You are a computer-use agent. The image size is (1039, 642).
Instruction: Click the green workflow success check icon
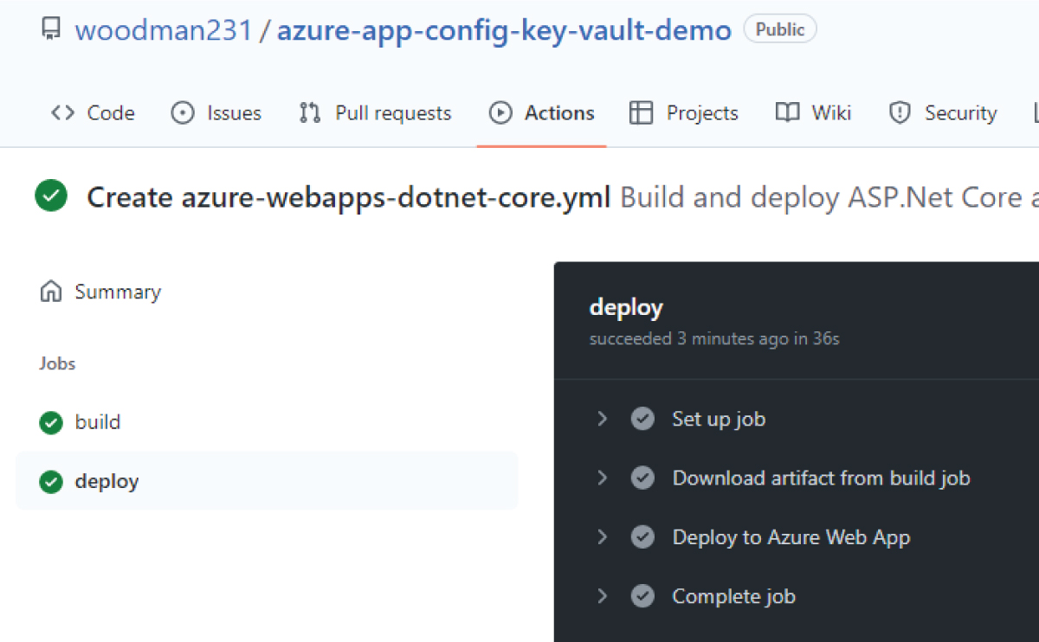(51, 196)
